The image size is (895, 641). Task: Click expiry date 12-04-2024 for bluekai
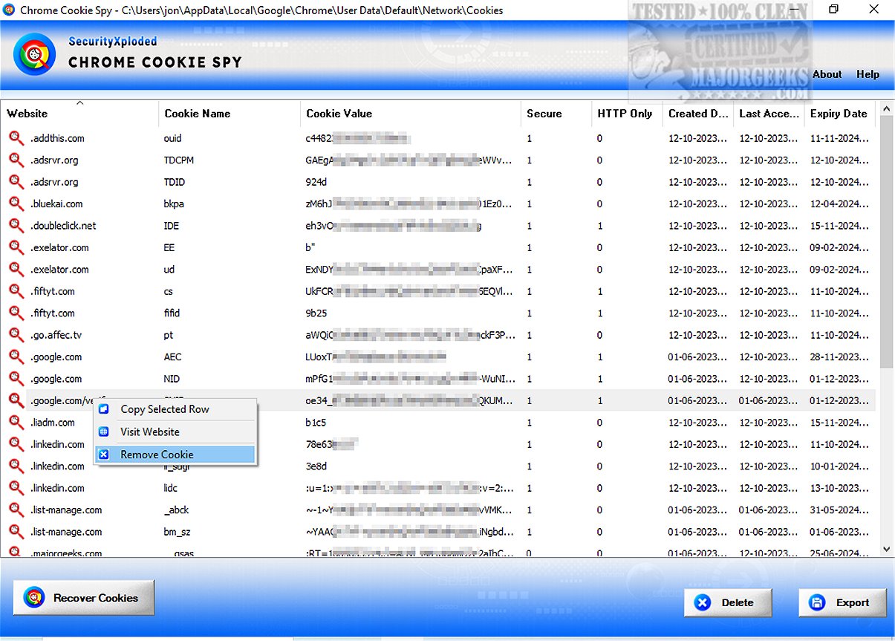(x=839, y=204)
